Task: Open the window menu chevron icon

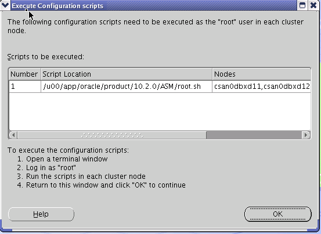Action: point(5,5)
